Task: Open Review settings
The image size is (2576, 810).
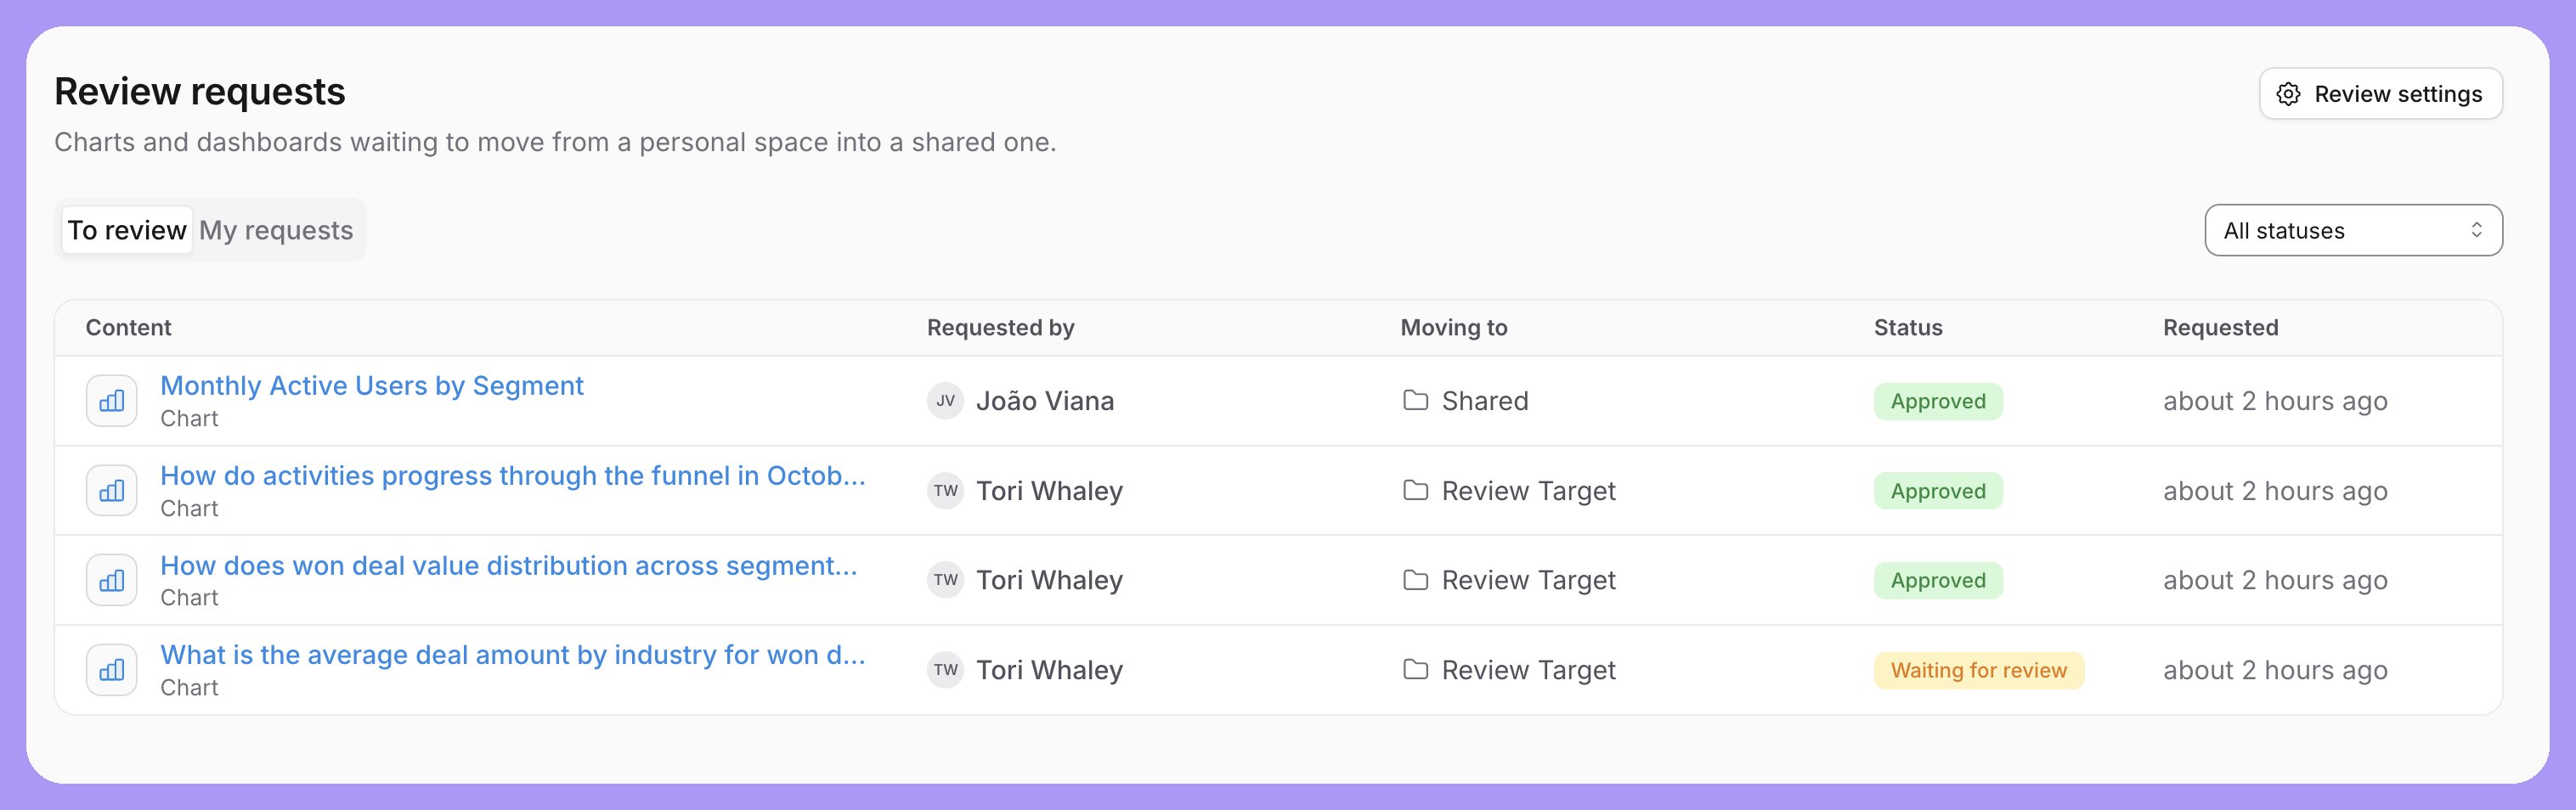Action: (x=2380, y=94)
